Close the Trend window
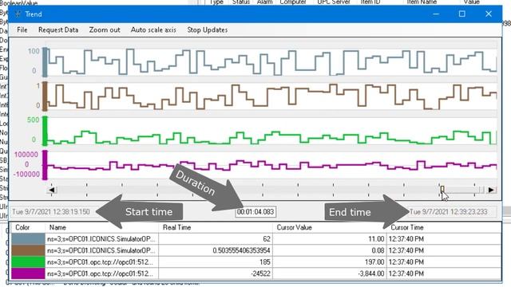 pyautogui.click(x=488, y=14)
